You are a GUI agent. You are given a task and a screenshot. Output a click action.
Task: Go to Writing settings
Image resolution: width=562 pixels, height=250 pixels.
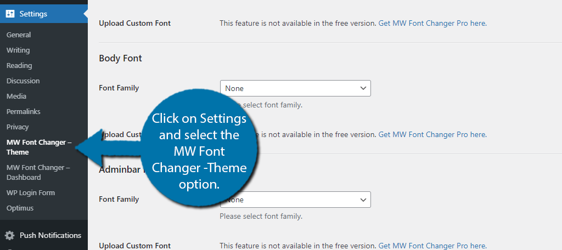pyautogui.click(x=18, y=50)
